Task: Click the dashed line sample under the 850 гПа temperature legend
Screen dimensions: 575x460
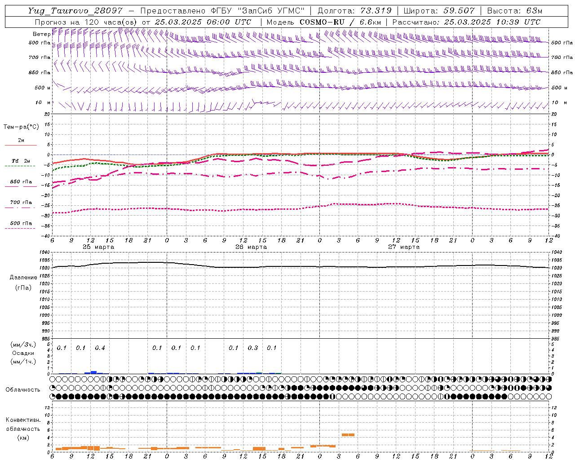Action: tap(20, 187)
